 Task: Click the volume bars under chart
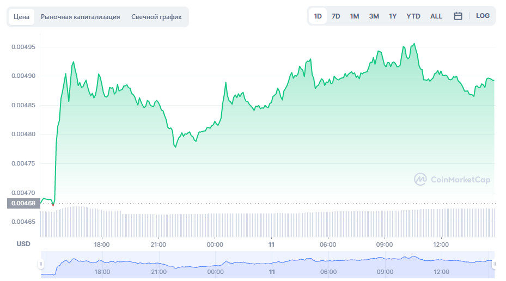267,222
